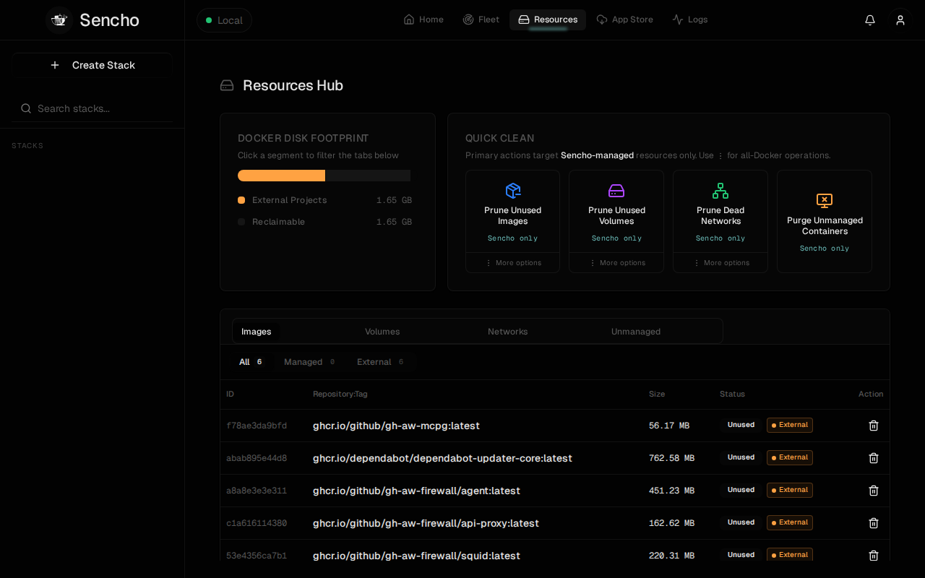This screenshot has height=578, width=925.
Task: Click the Sencho logo icon
Action: pyautogui.click(x=59, y=20)
